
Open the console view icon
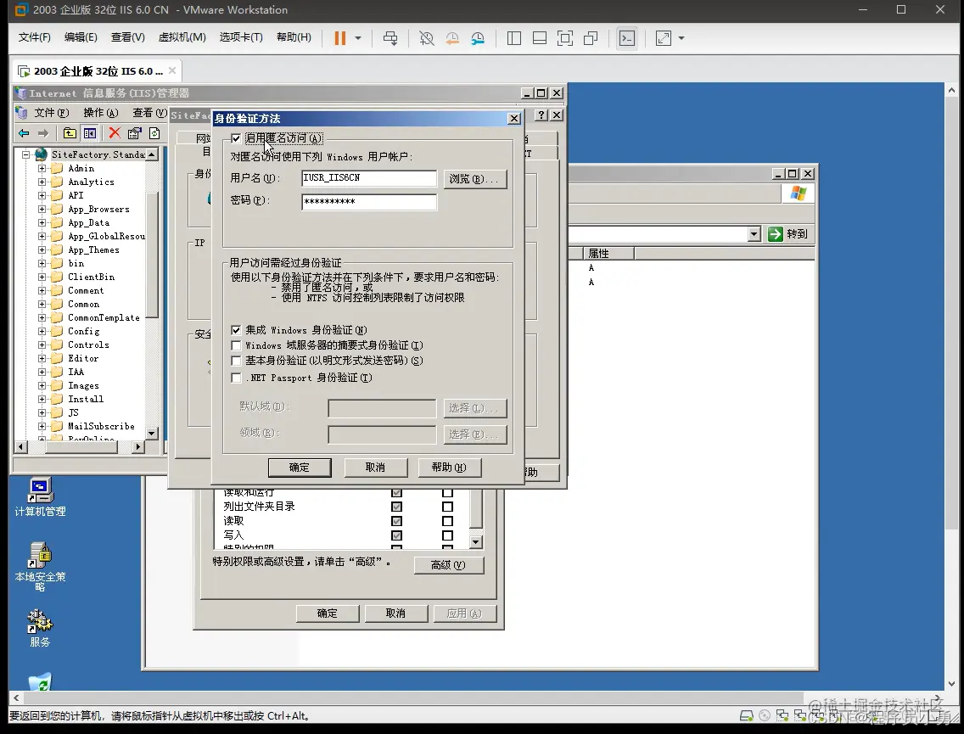click(626, 38)
